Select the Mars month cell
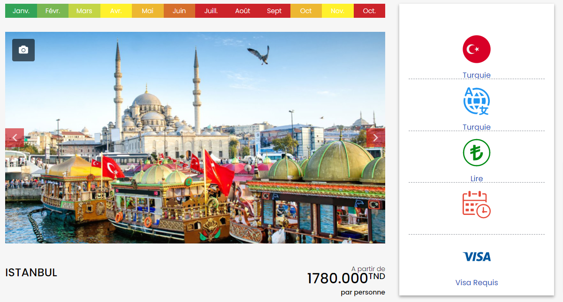This screenshot has height=302, width=563. [84, 11]
